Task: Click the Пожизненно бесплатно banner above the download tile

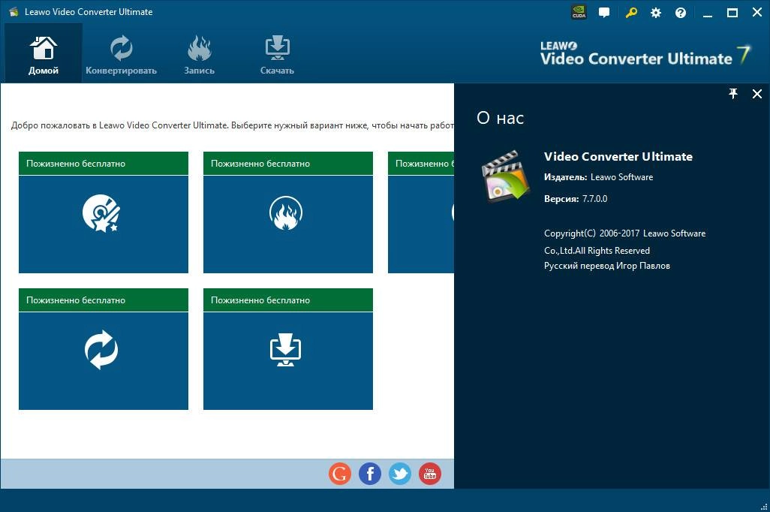Action: pos(287,300)
